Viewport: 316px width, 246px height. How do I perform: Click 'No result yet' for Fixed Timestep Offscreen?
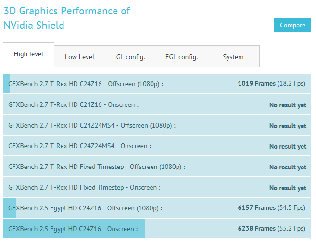288,167
